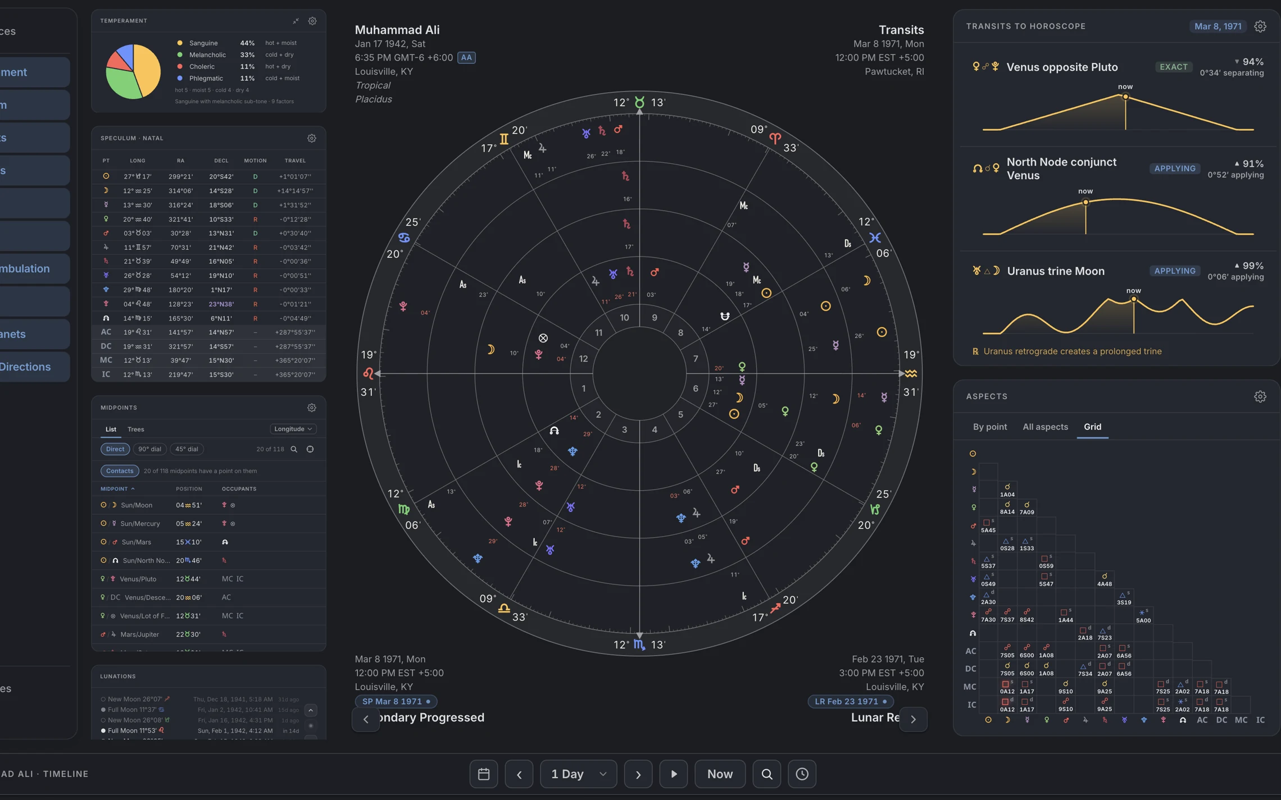
Task: Go to previous chart with left arrow
Action: [x=366, y=719]
